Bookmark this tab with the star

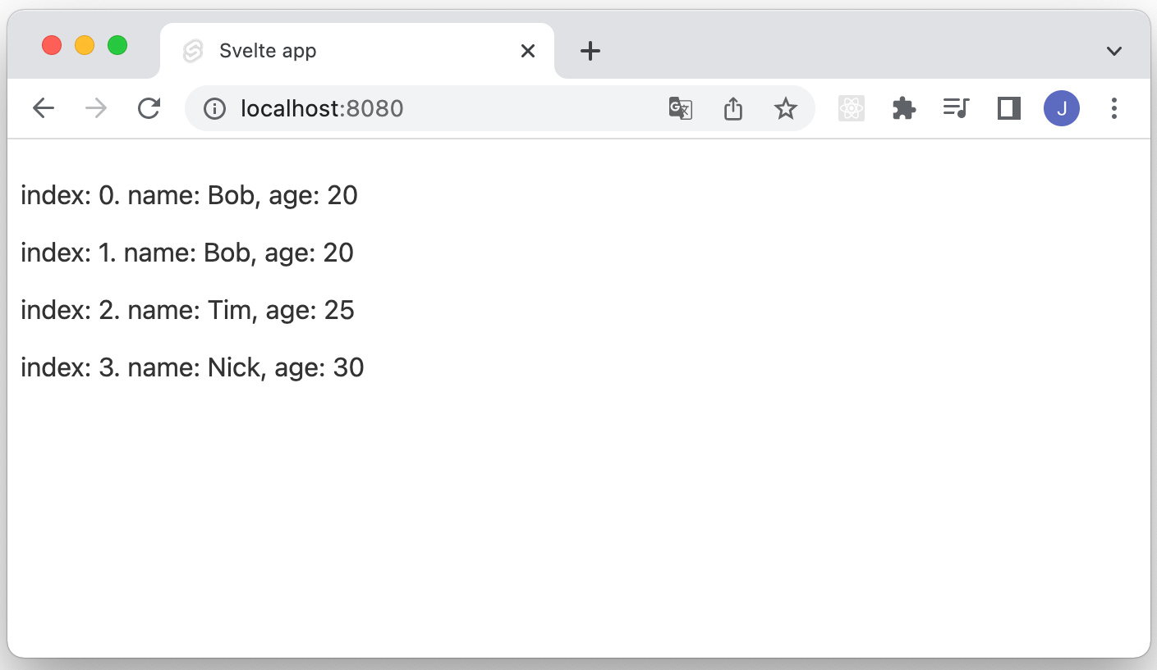(786, 108)
